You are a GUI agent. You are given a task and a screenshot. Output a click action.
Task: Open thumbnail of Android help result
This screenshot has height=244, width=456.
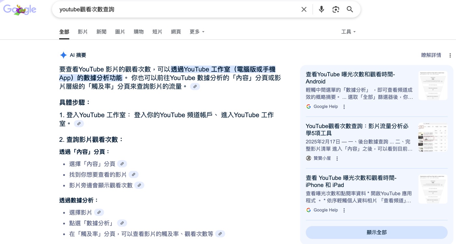[433, 86]
